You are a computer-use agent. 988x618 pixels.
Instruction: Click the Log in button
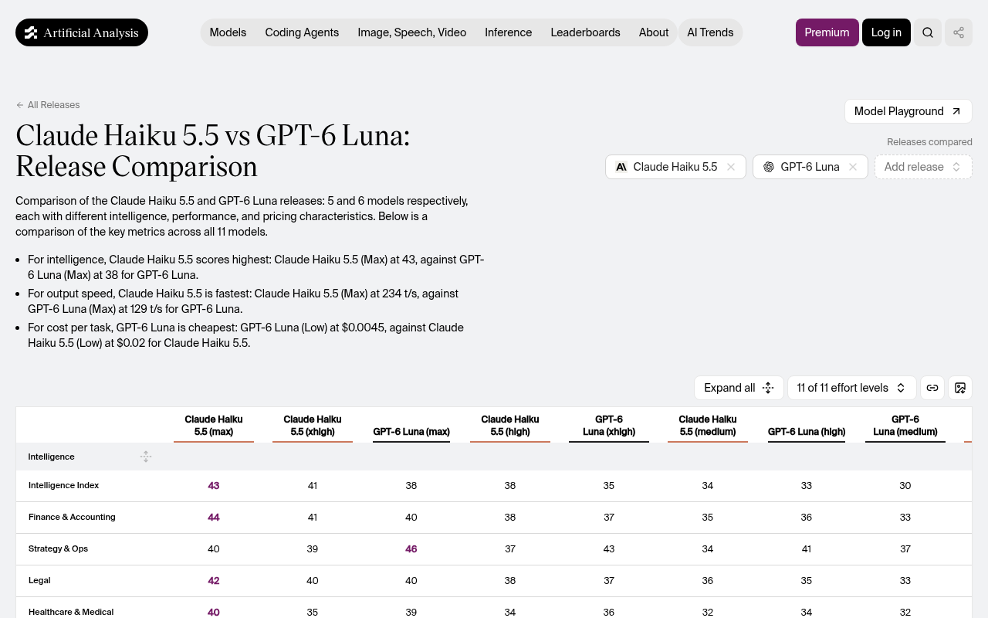coord(886,32)
